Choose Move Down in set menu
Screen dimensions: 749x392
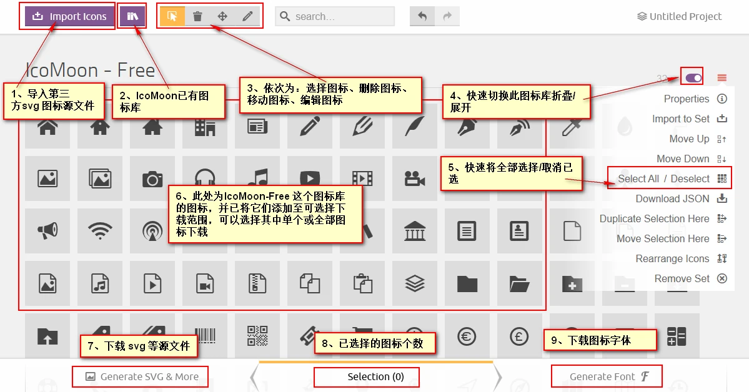point(692,159)
